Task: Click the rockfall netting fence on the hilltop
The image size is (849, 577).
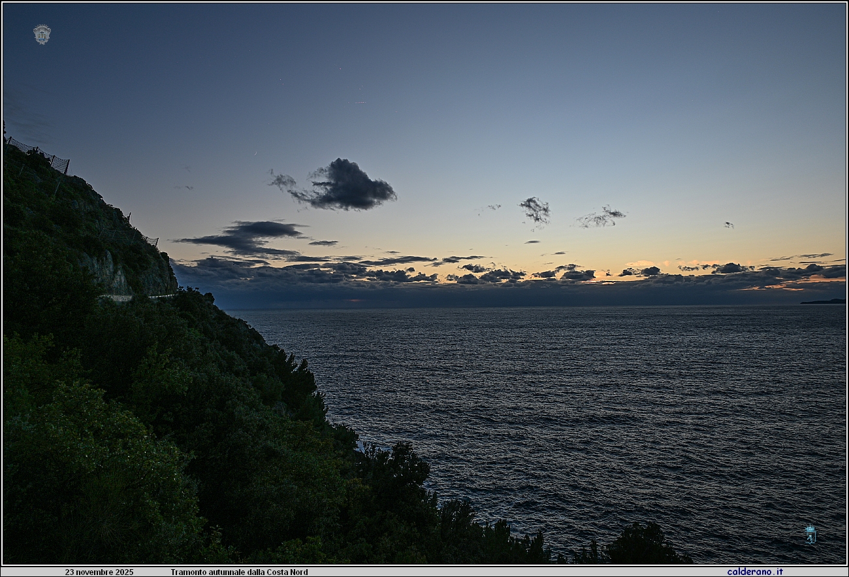Action: pos(40,154)
